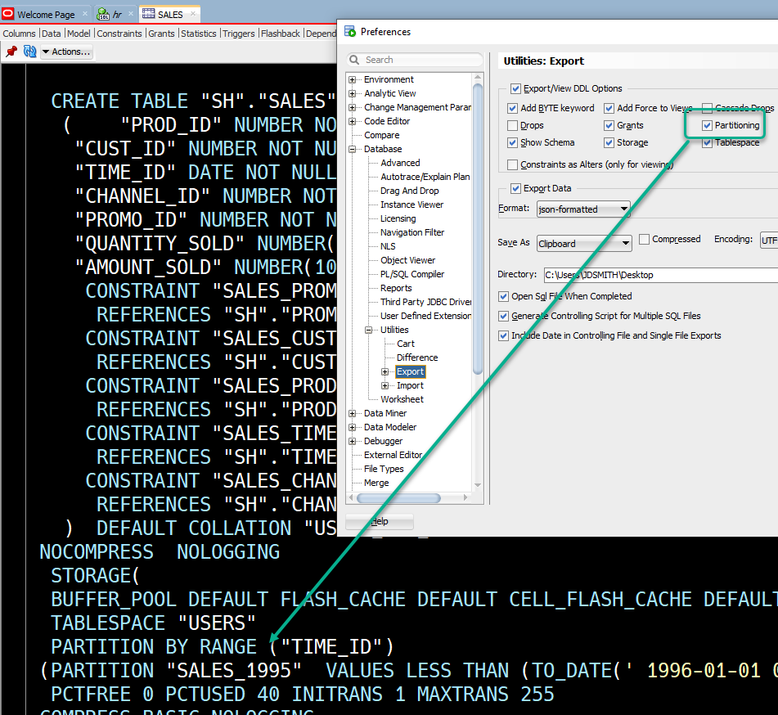
Task: Toggle Include Date in Controlling File option
Action: coord(503,335)
